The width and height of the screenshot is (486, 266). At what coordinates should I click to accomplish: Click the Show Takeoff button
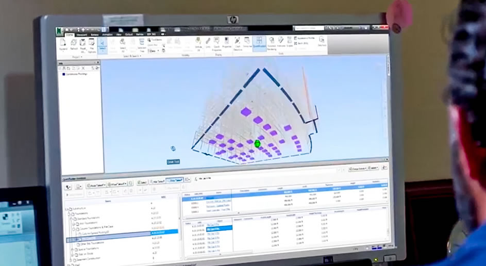click(x=175, y=180)
